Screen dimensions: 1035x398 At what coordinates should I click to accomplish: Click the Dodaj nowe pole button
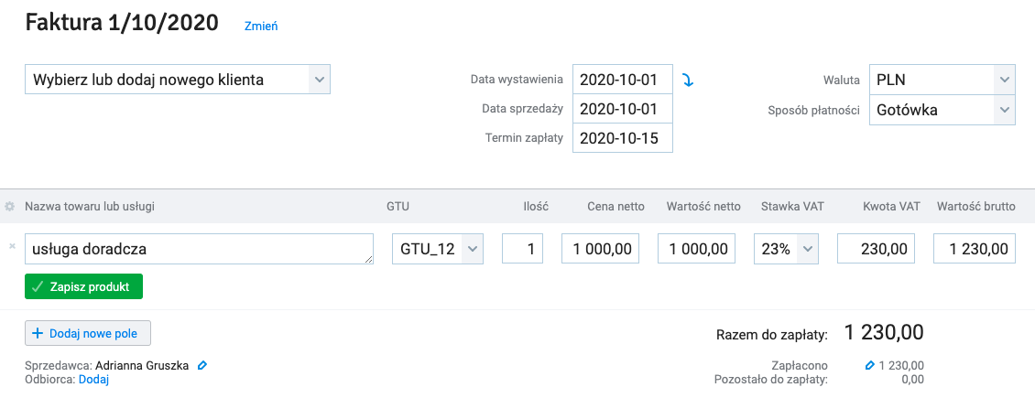click(88, 333)
